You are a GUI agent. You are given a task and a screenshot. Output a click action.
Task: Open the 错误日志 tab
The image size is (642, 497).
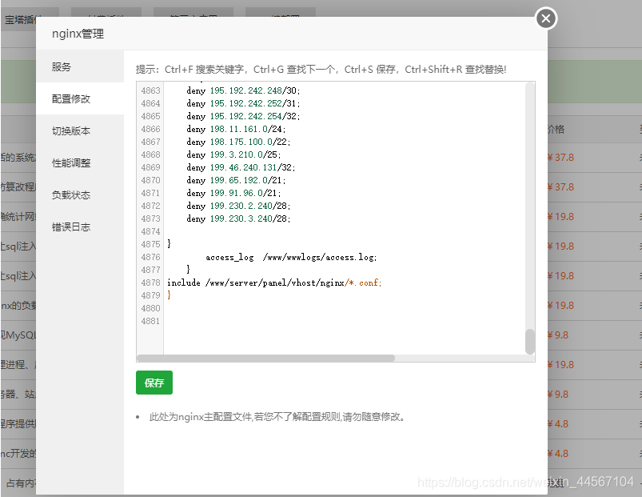pos(80,226)
